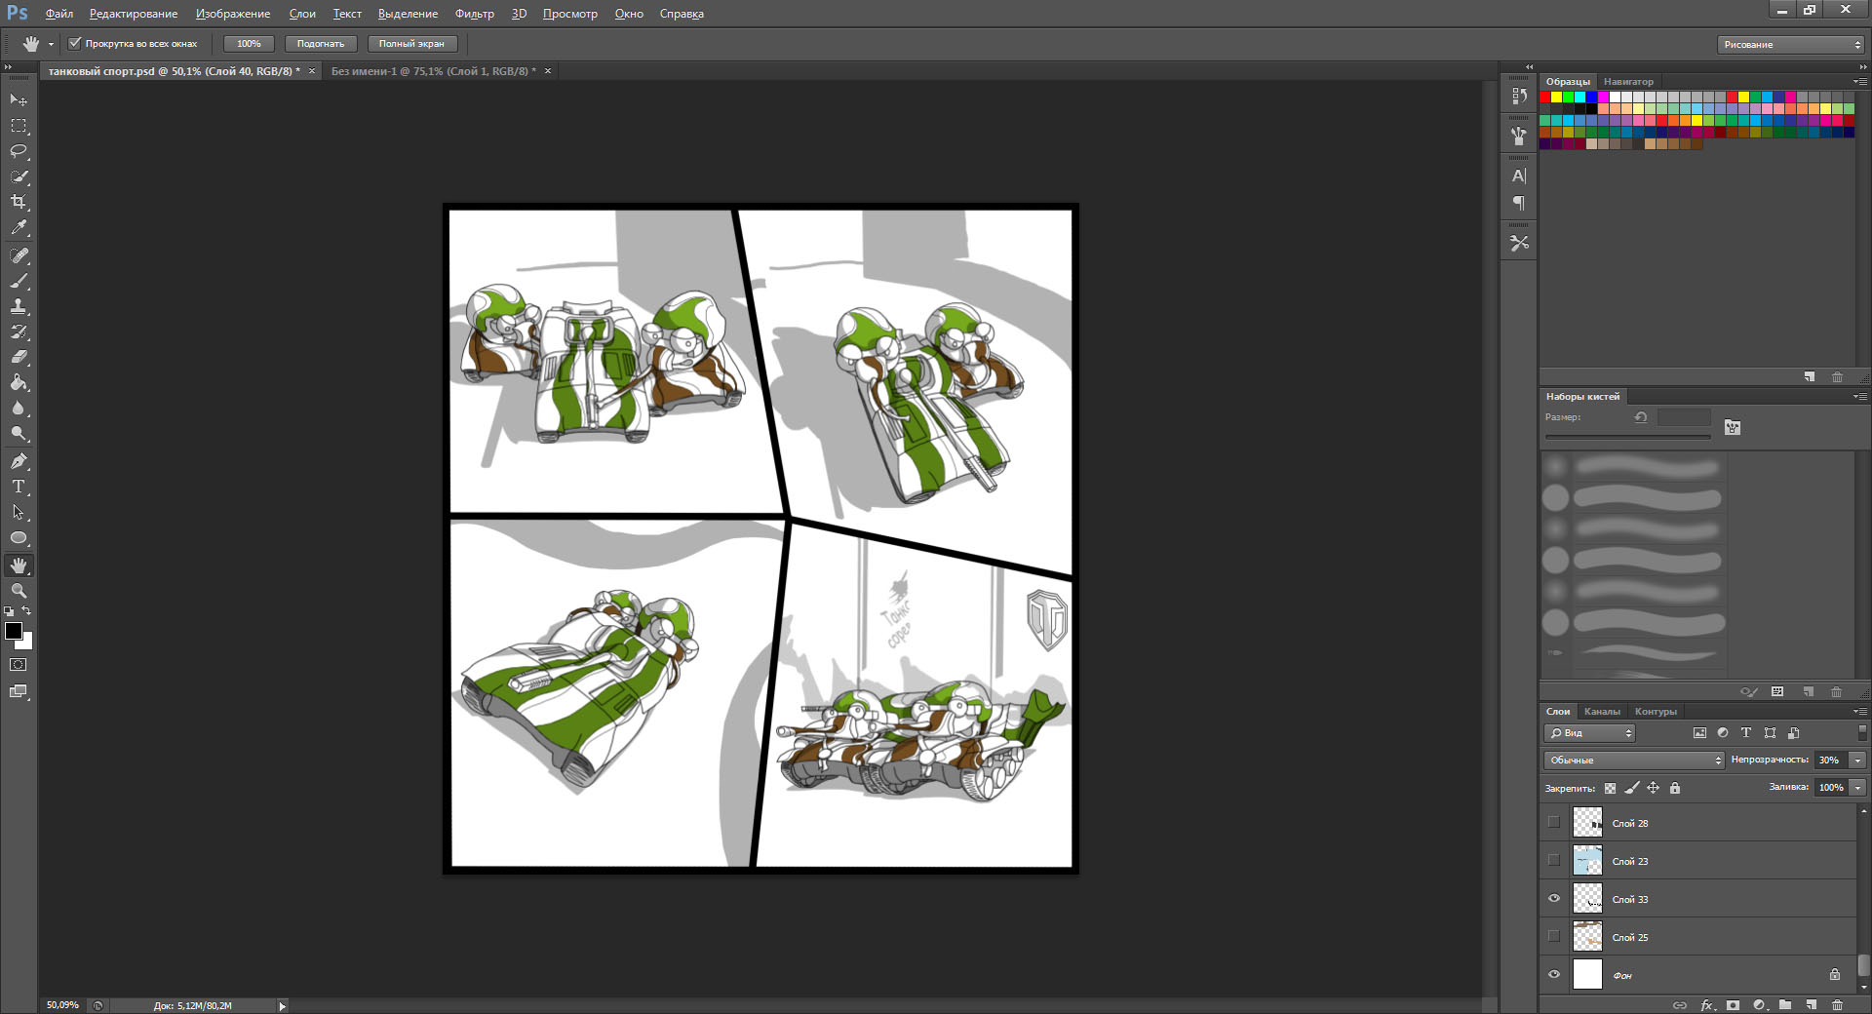
Task: Select the Quick Selection tool
Action: pyautogui.click(x=19, y=176)
